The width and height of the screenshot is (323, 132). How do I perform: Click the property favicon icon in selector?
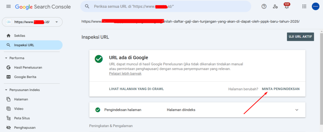[x=9, y=22]
